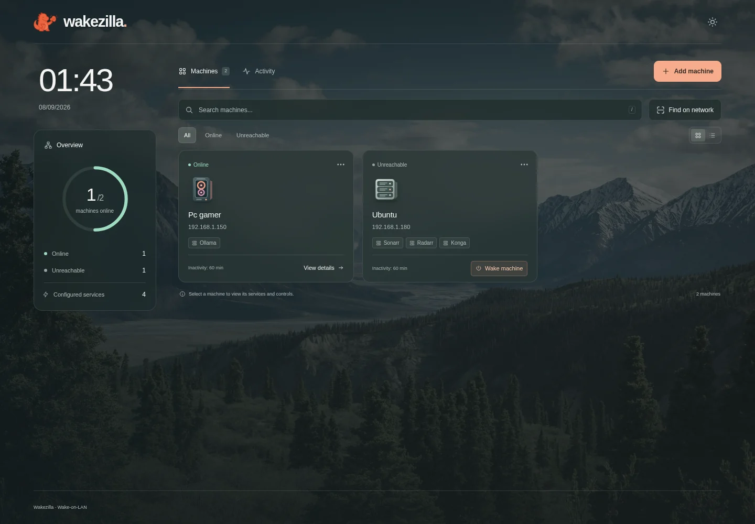Filter machines by Online

point(213,135)
